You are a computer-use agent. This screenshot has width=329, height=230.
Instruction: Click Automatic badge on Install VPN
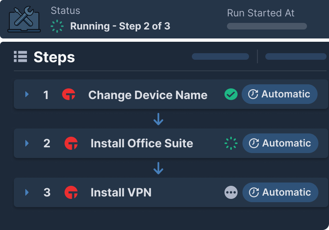[280, 192]
